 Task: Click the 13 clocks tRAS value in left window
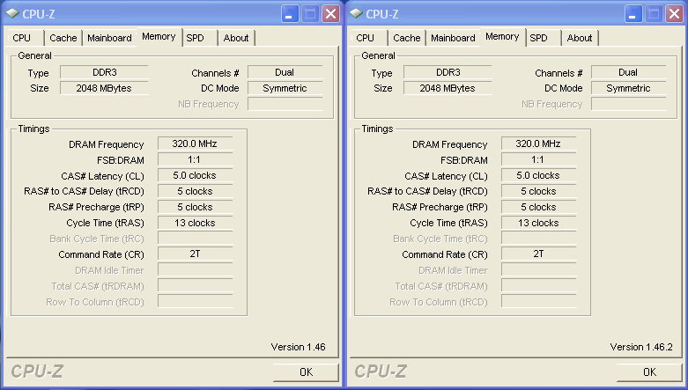pos(195,223)
